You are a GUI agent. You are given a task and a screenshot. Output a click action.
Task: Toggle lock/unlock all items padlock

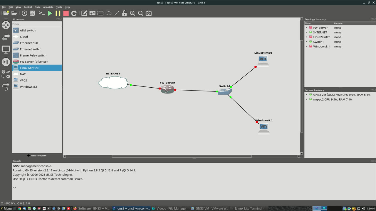click(x=125, y=13)
